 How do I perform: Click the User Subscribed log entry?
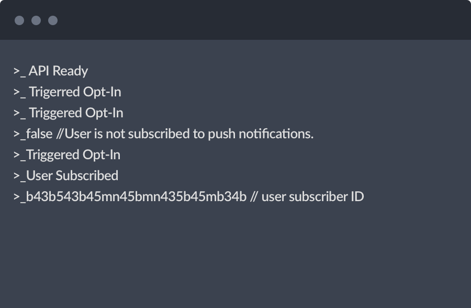(x=66, y=175)
